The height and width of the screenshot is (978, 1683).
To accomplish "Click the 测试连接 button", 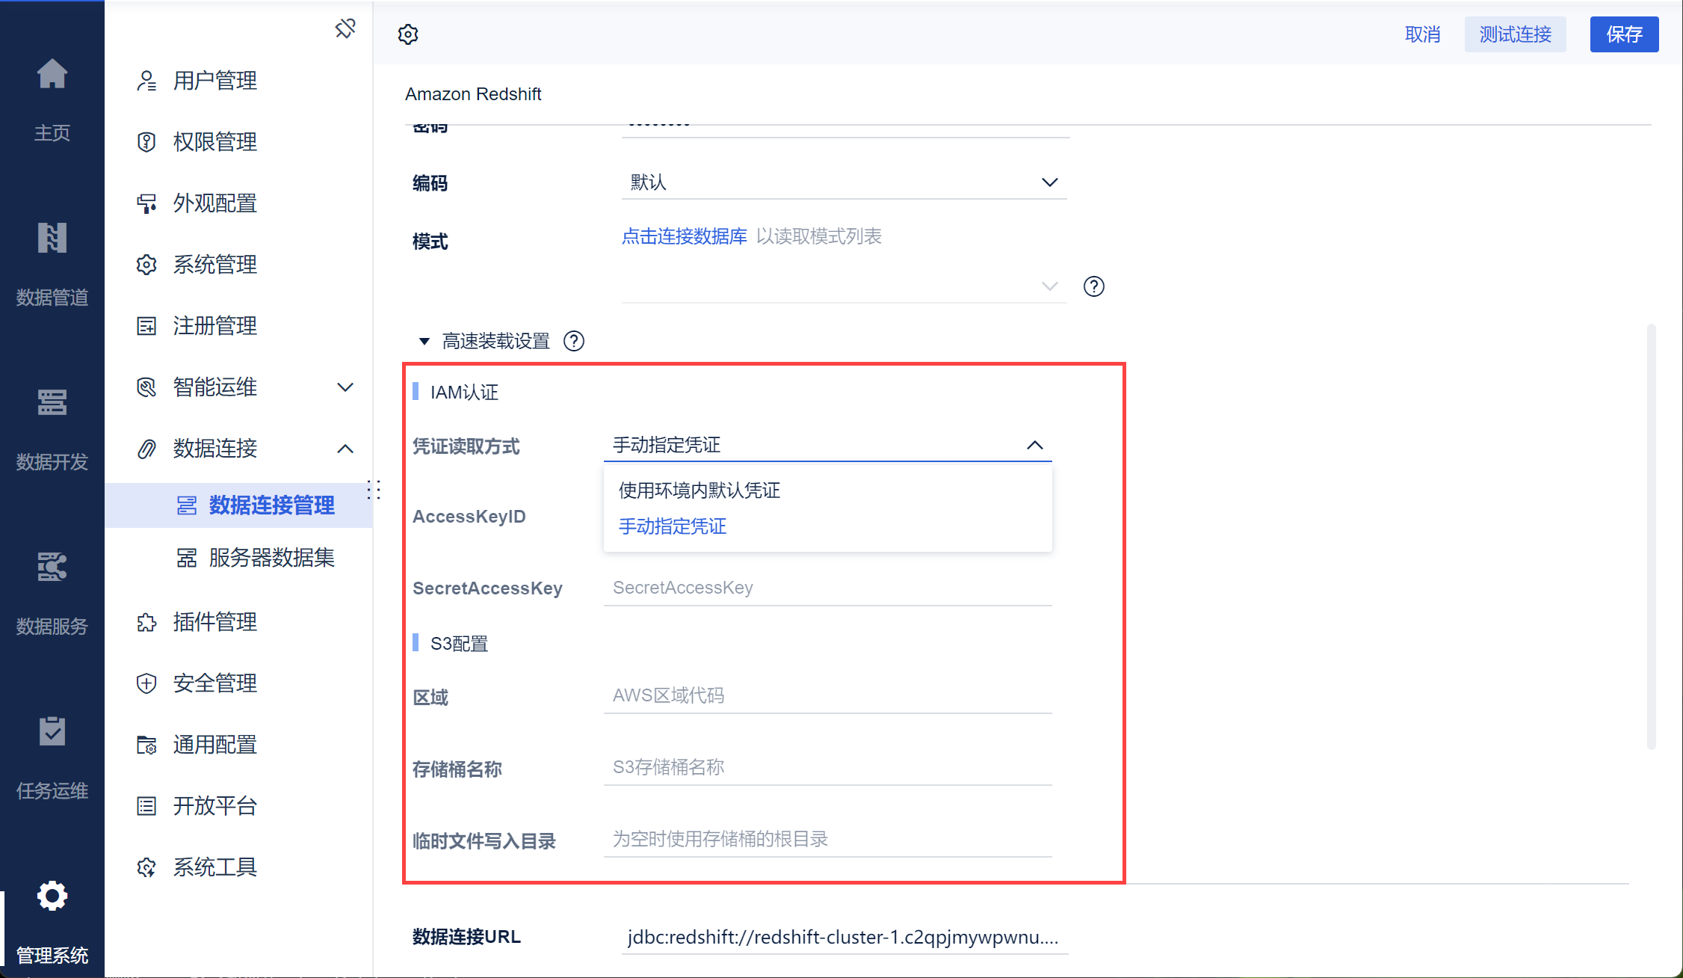I will (1515, 34).
